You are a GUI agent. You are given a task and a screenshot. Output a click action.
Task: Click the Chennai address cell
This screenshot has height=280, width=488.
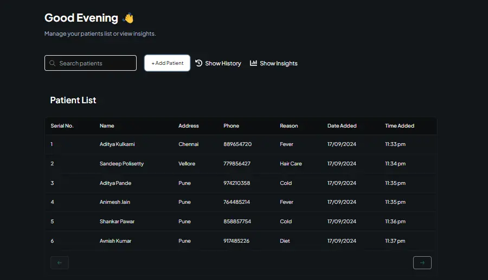click(x=189, y=144)
